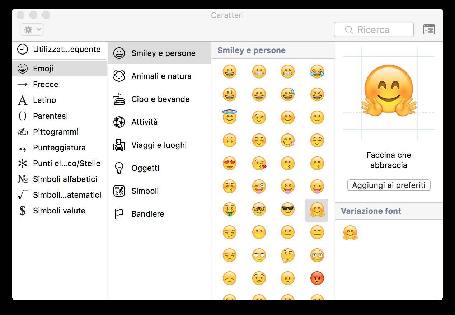This screenshot has height=315, width=455.
Task: Pick the thinking face emoji
Action: (288, 255)
